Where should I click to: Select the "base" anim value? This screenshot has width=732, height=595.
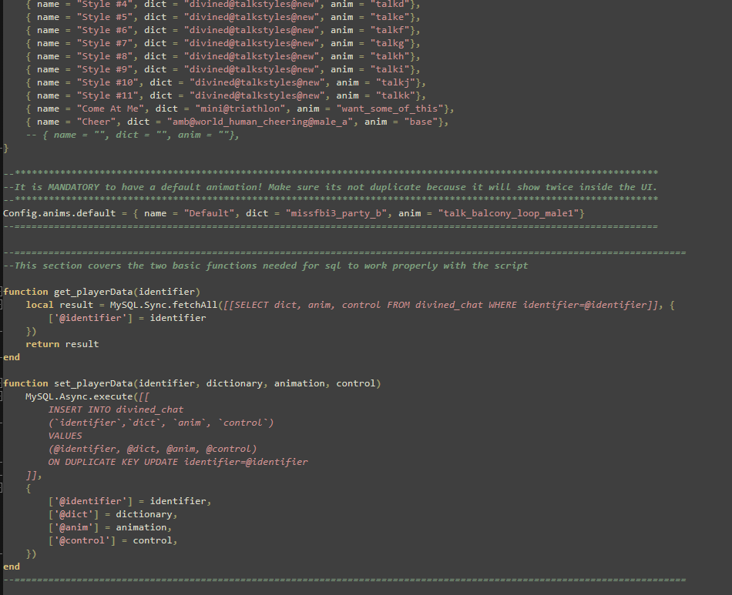[x=421, y=122]
